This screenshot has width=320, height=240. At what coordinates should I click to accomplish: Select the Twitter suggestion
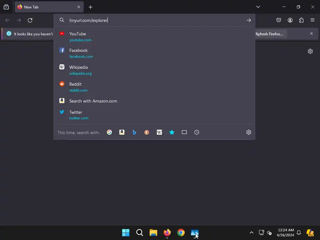pos(154,115)
